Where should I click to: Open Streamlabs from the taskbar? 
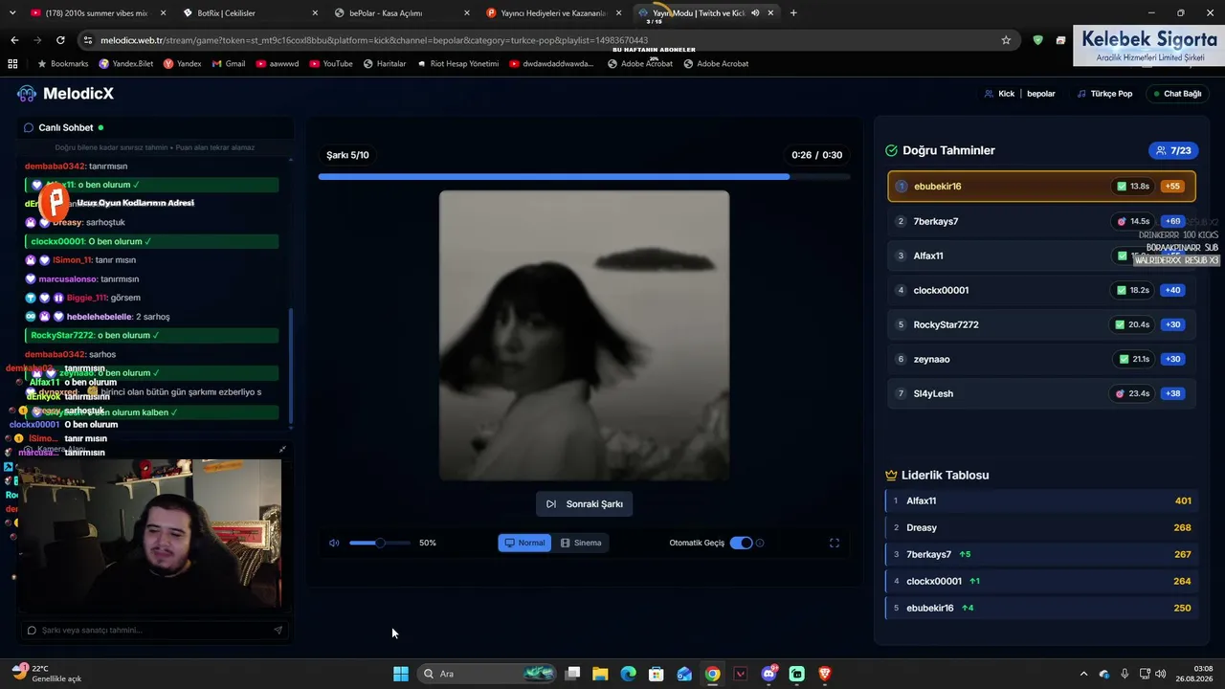(x=796, y=674)
